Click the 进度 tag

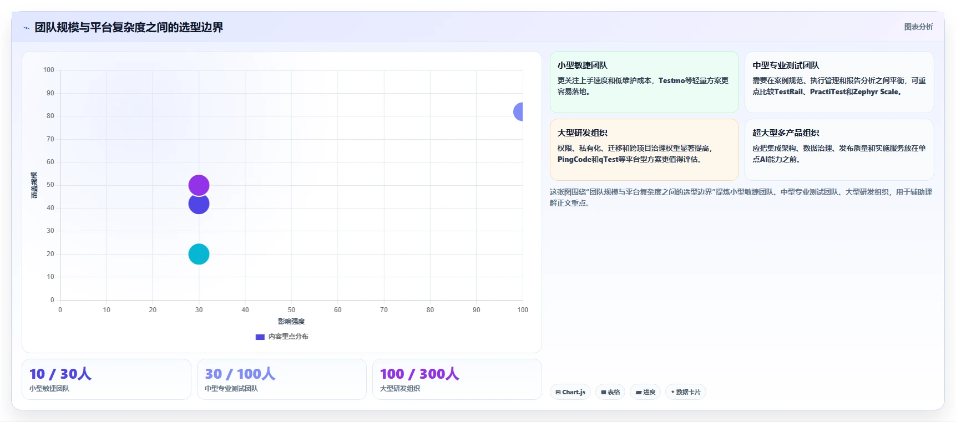pyautogui.click(x=645, y=392)
